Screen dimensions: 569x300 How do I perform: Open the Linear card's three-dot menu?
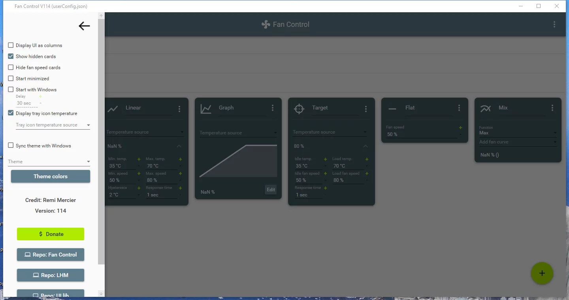coord(179,109)
